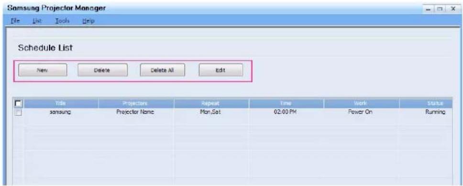Select the 'samsung' title cell
463x186 pixels.
pyautogui.click(x=61, y=112)
